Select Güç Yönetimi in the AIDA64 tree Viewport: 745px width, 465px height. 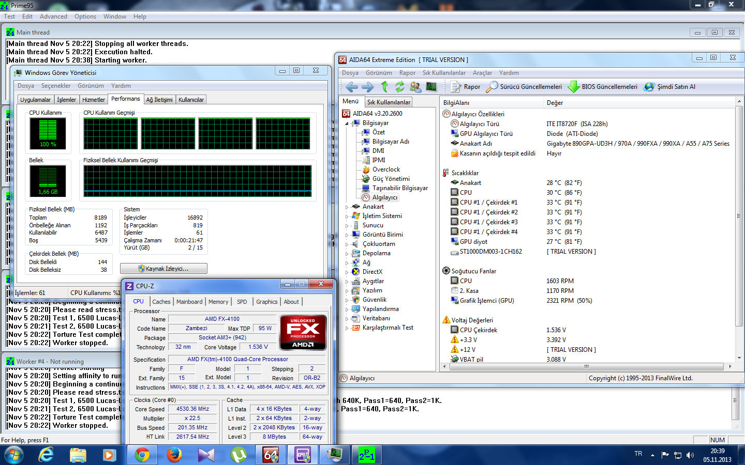pyautogui.click(x=391, y=179)
